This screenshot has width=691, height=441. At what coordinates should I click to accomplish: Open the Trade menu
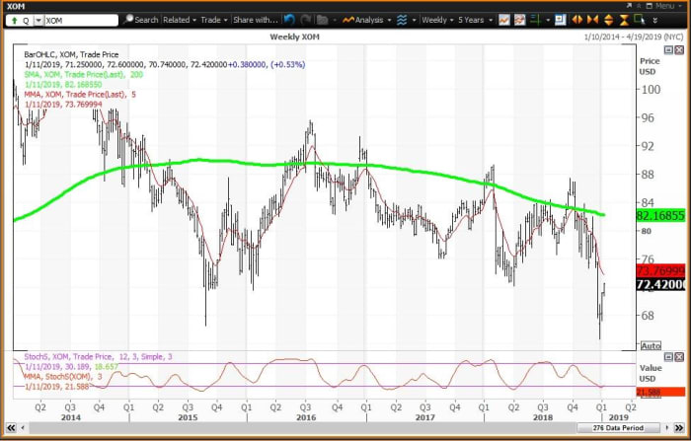[x=211, y=19]
